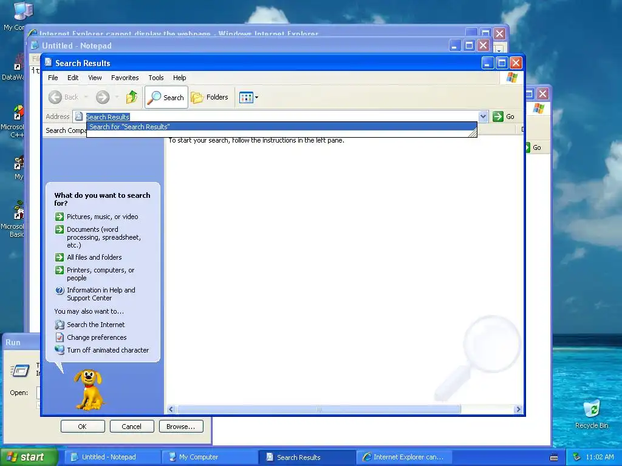The height and width of the screenshot is (466, 622).
Task: Click the Change preferences checklist icon
Action: click(60, 337)
